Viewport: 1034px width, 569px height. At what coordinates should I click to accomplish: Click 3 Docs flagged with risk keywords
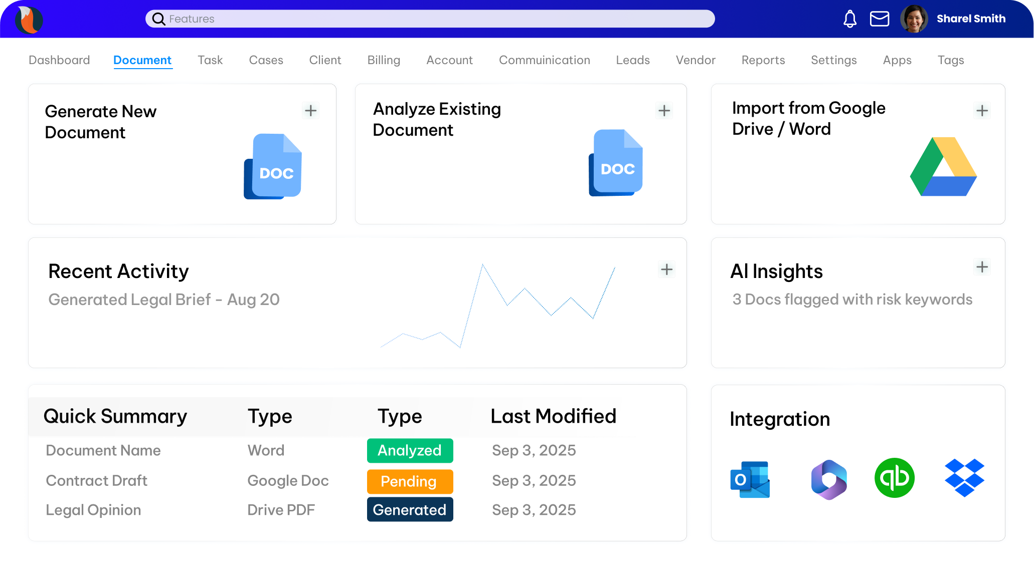[x=852, y=300]
